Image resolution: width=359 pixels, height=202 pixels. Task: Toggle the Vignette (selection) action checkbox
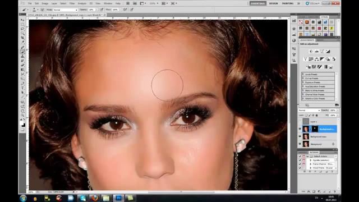(x=300, y=160)
